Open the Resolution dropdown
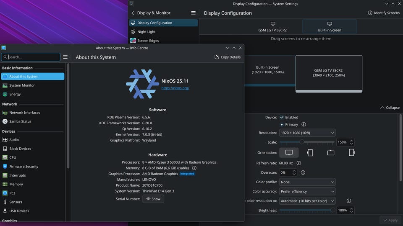This screenshot has height=226, width=403. (307, 133)
